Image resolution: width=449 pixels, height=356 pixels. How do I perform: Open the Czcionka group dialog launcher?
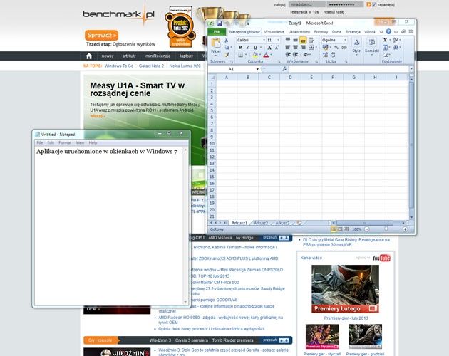pos(279,61)
